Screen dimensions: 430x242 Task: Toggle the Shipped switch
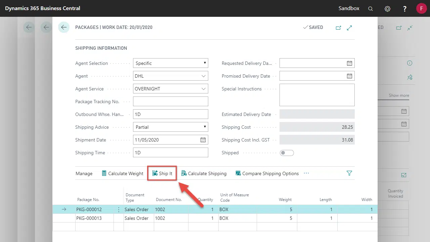pyautogui.click(x=287, y=153)
